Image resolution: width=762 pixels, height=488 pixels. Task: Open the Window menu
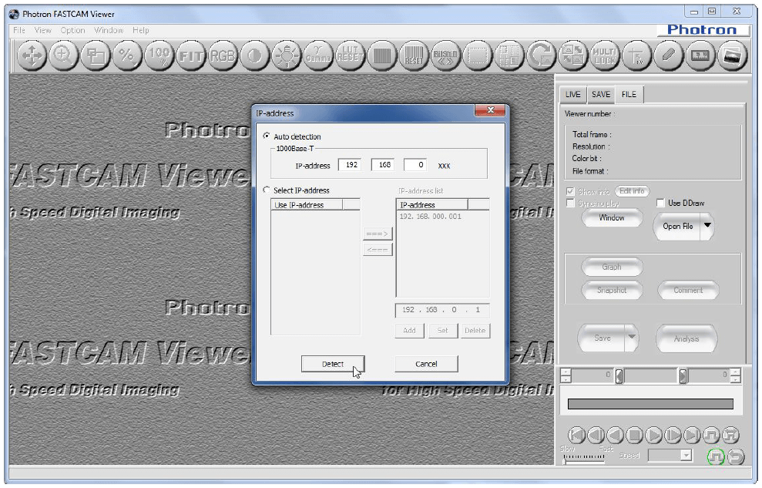click(109, 30)
